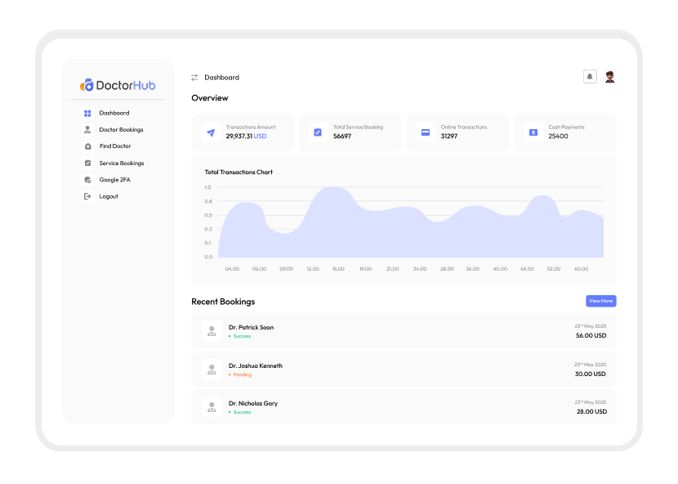Viewport: 678px width, 484px height.
Task: Click the Dashboard breadcrumb title
Action: tap(221, 78)
